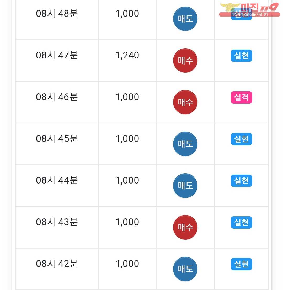Click the blue 매도 circle for 08시 48분

pyautogui.click(x=185, y=19)
